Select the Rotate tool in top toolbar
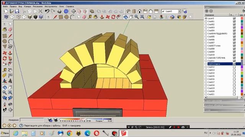The image size is (245, 137). pyautogui.click(x=113, y=17)
